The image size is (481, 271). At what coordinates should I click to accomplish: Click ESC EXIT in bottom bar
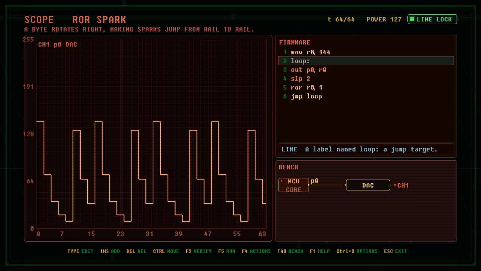tap(395, 251)
